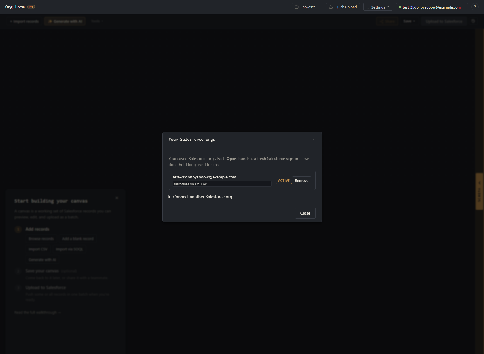Click Import records in the toolbar

click(x=24, y=21)
